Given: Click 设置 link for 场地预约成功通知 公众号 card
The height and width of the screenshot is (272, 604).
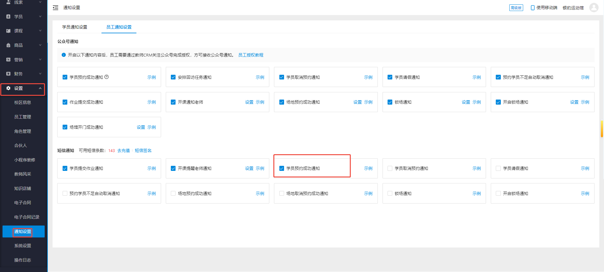Looking at the screenshot, I should click(x=358, y=102).
